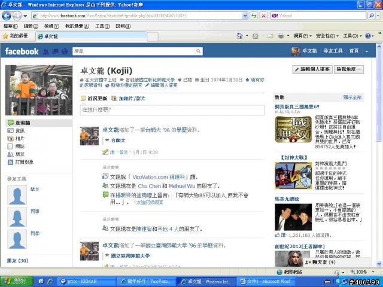Select 訂閱對象 in the left sidebar

click(x=24, y=162)
